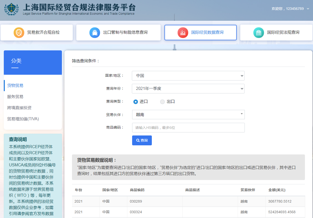313x218 pixels.
Task: Select 服务贸易 in the sidebar
Action: coord(15,97)
